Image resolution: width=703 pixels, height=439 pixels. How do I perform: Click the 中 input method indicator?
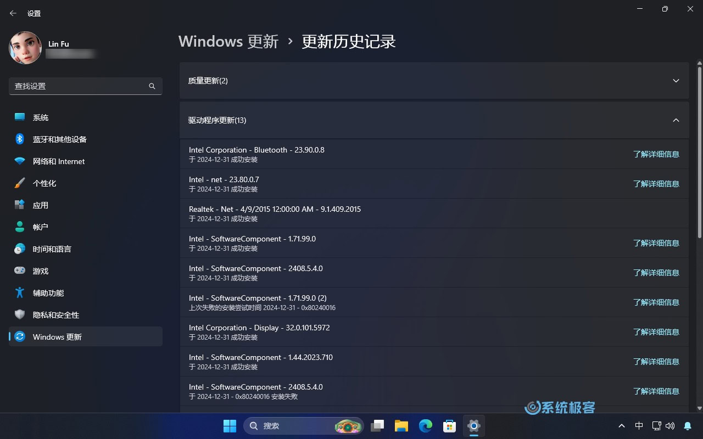pos(639,426)
